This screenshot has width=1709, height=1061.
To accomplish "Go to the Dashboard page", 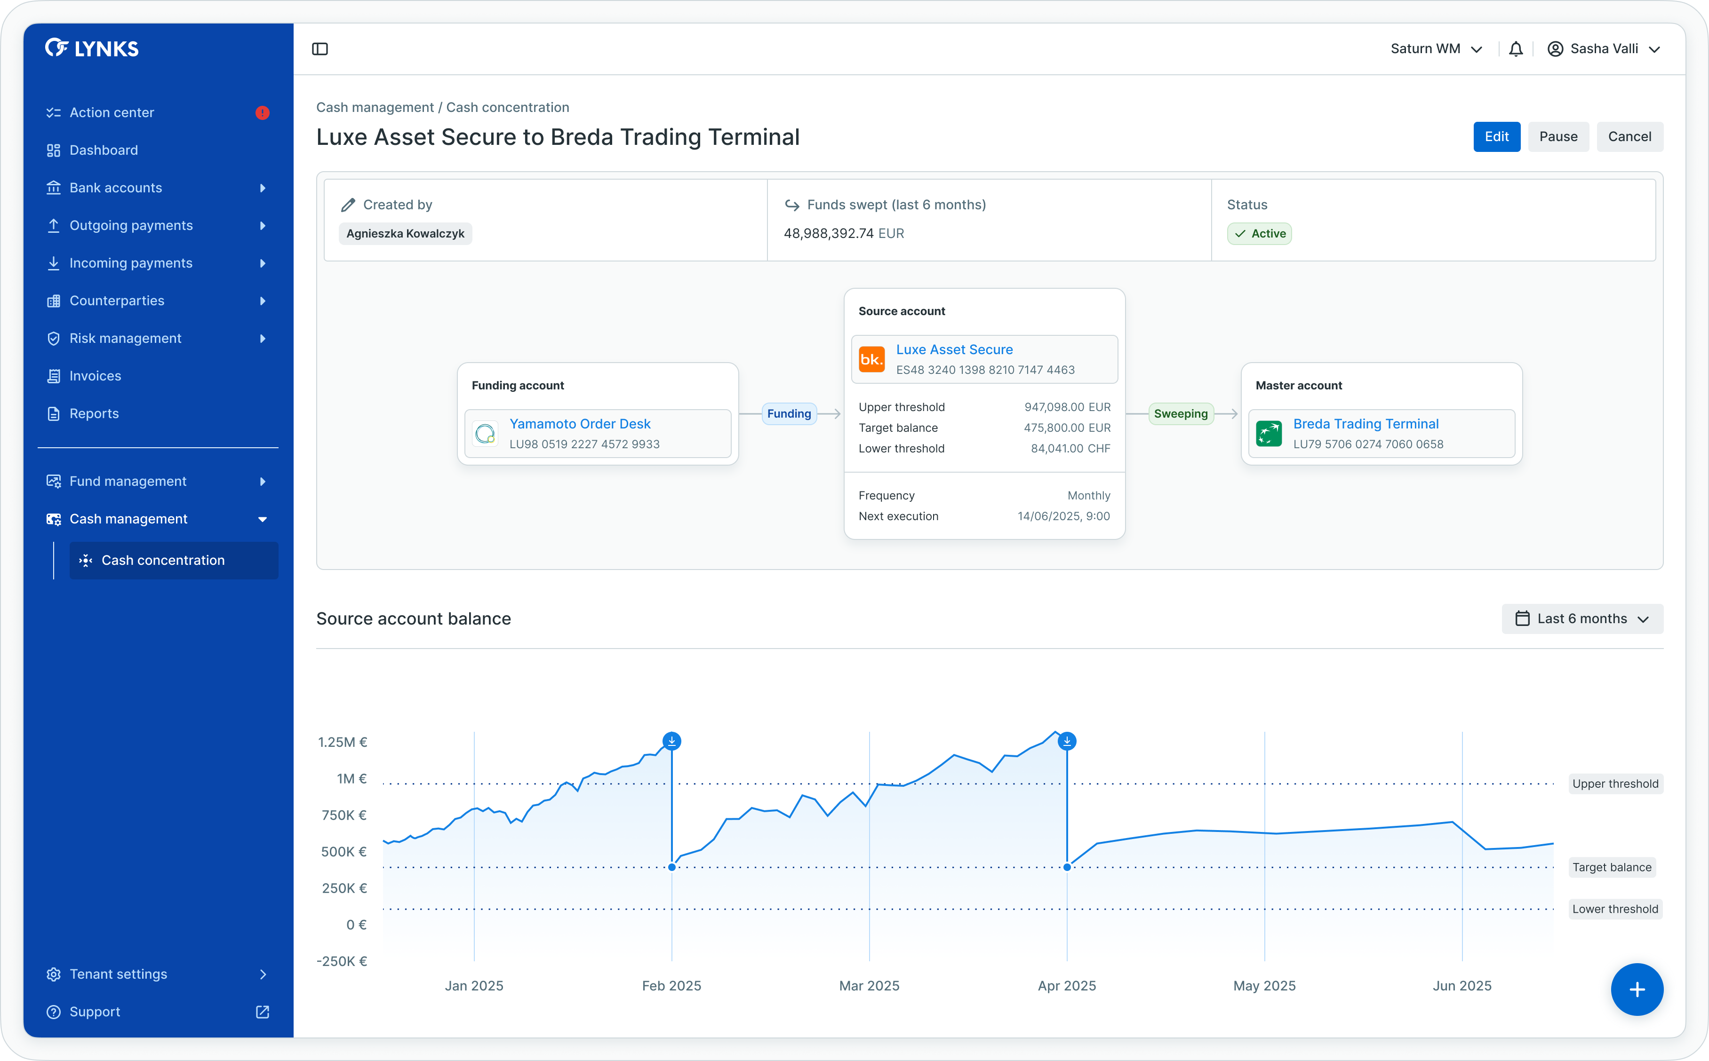I will [x=104, y=150].
